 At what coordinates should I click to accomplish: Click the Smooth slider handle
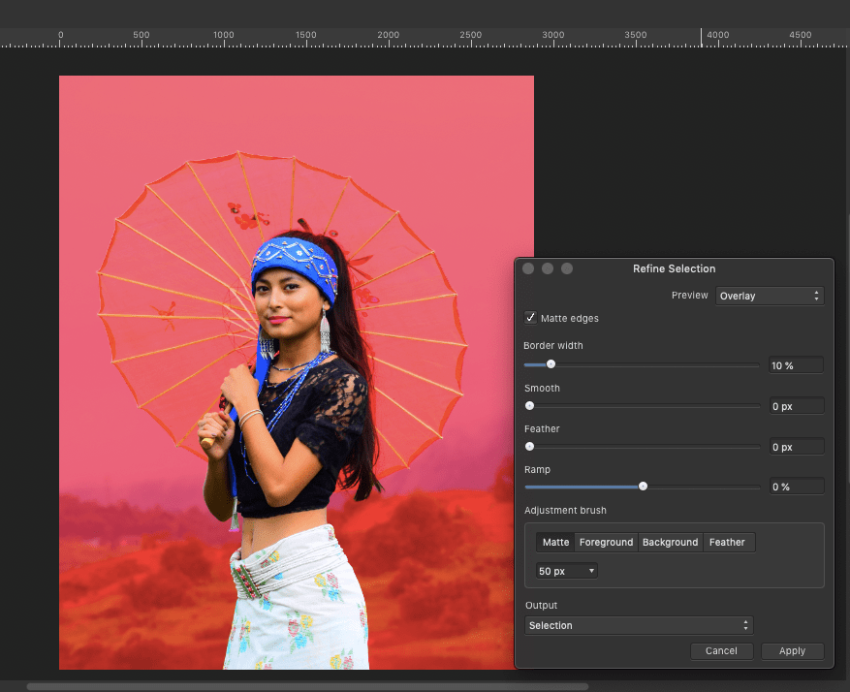point(529,406)
